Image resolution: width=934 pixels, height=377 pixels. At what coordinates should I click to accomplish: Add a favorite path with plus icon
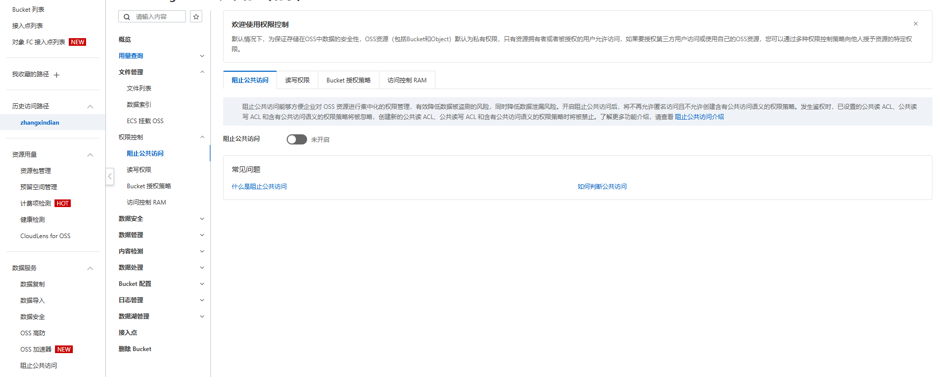(57, 75)
